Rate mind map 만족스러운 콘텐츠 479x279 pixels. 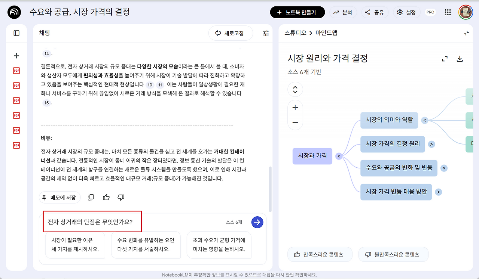[320, 254]
